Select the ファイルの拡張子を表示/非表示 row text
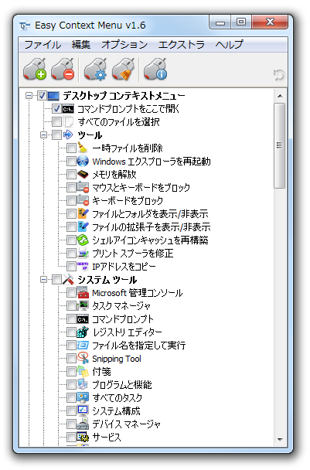 tap(151, 227)
